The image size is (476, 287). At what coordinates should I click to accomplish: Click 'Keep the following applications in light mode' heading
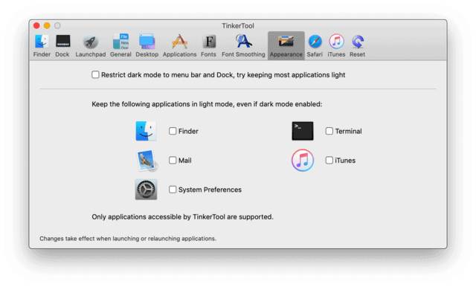tap(207, 104)
